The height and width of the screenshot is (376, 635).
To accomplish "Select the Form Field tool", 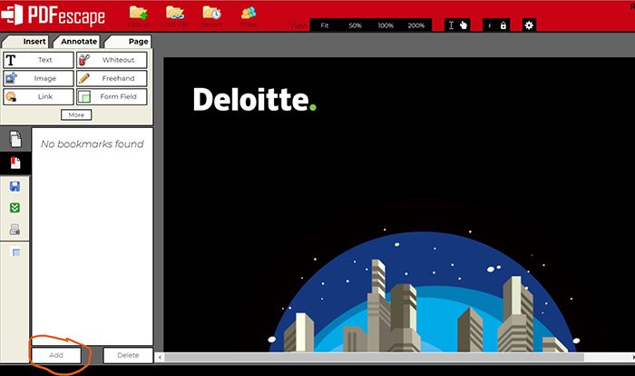I will point(112,96).
